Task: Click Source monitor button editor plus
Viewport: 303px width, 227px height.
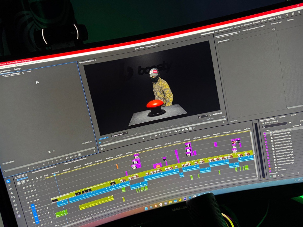Action: coord(94,151)
